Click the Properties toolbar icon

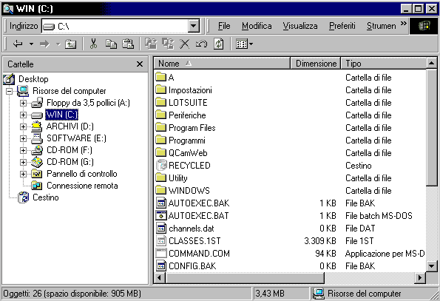point(219,44)
